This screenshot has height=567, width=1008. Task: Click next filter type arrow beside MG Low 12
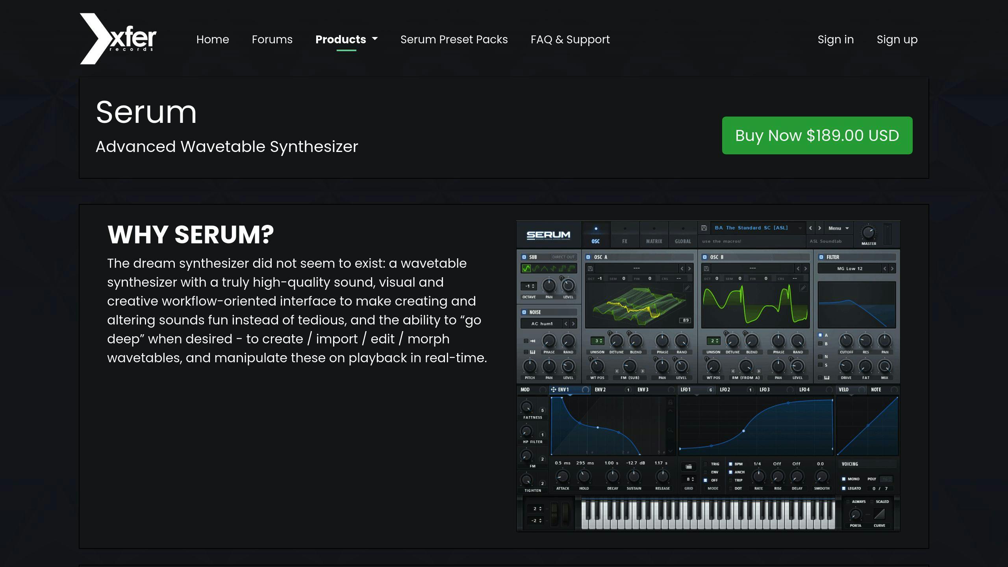click(x=892, y=269)
